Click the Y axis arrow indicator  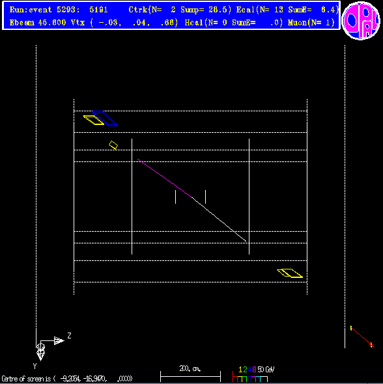[40, 352]
